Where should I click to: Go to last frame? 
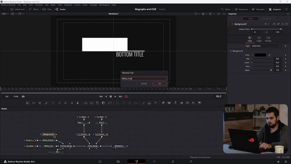(x=120, y=97)
